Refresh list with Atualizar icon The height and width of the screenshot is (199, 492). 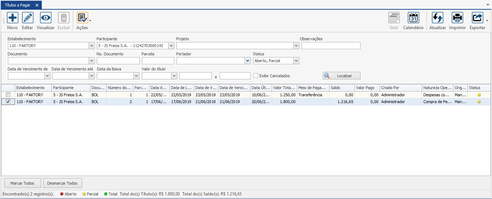coord(437,18)
